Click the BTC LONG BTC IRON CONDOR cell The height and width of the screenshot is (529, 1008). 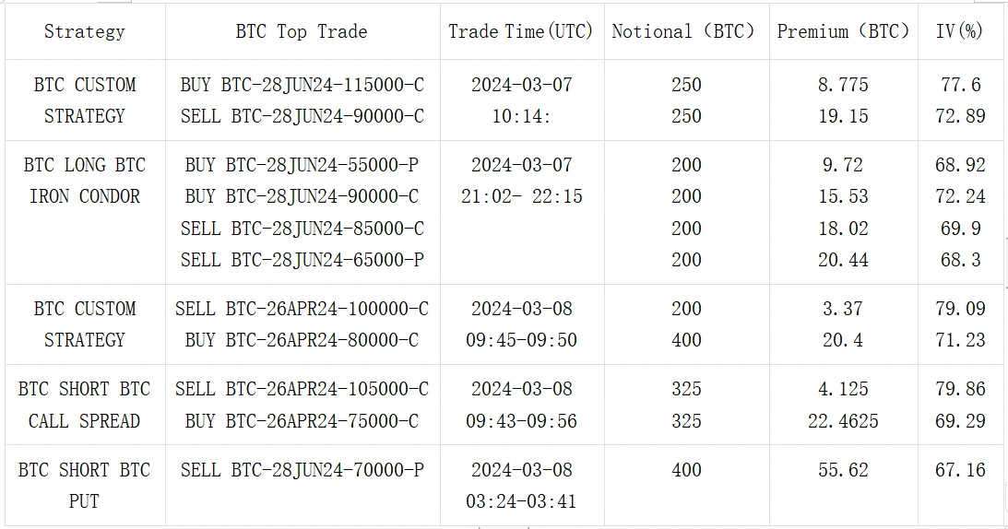coord(84,181)
